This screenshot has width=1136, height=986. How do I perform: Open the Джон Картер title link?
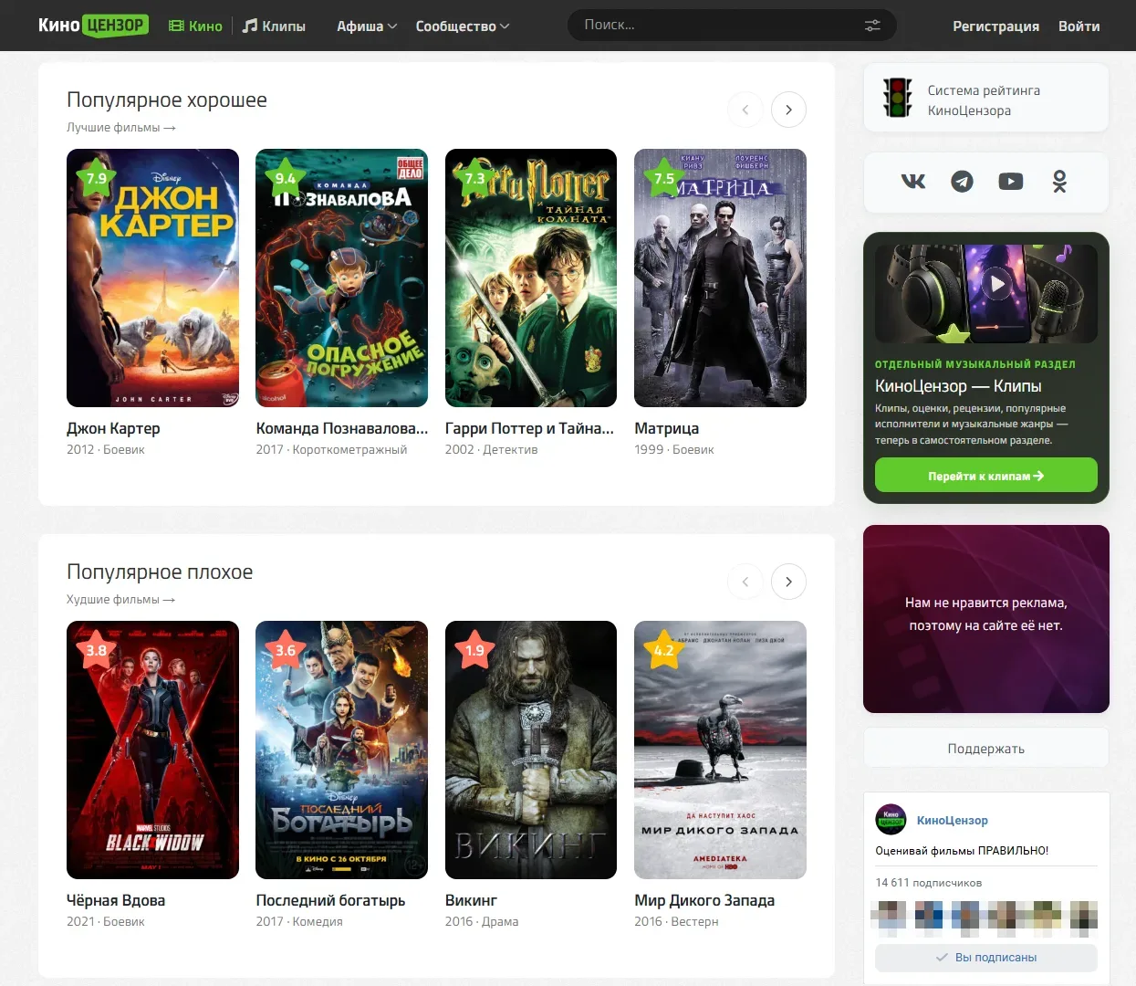click(x=113, y=428)
